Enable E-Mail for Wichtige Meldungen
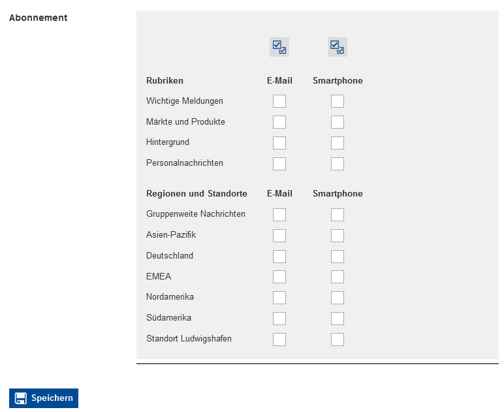504x412 pixels. 279,101
